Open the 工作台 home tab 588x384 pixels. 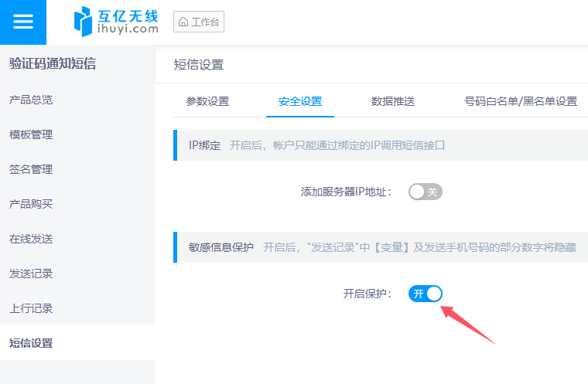click(x=199, y=22)
